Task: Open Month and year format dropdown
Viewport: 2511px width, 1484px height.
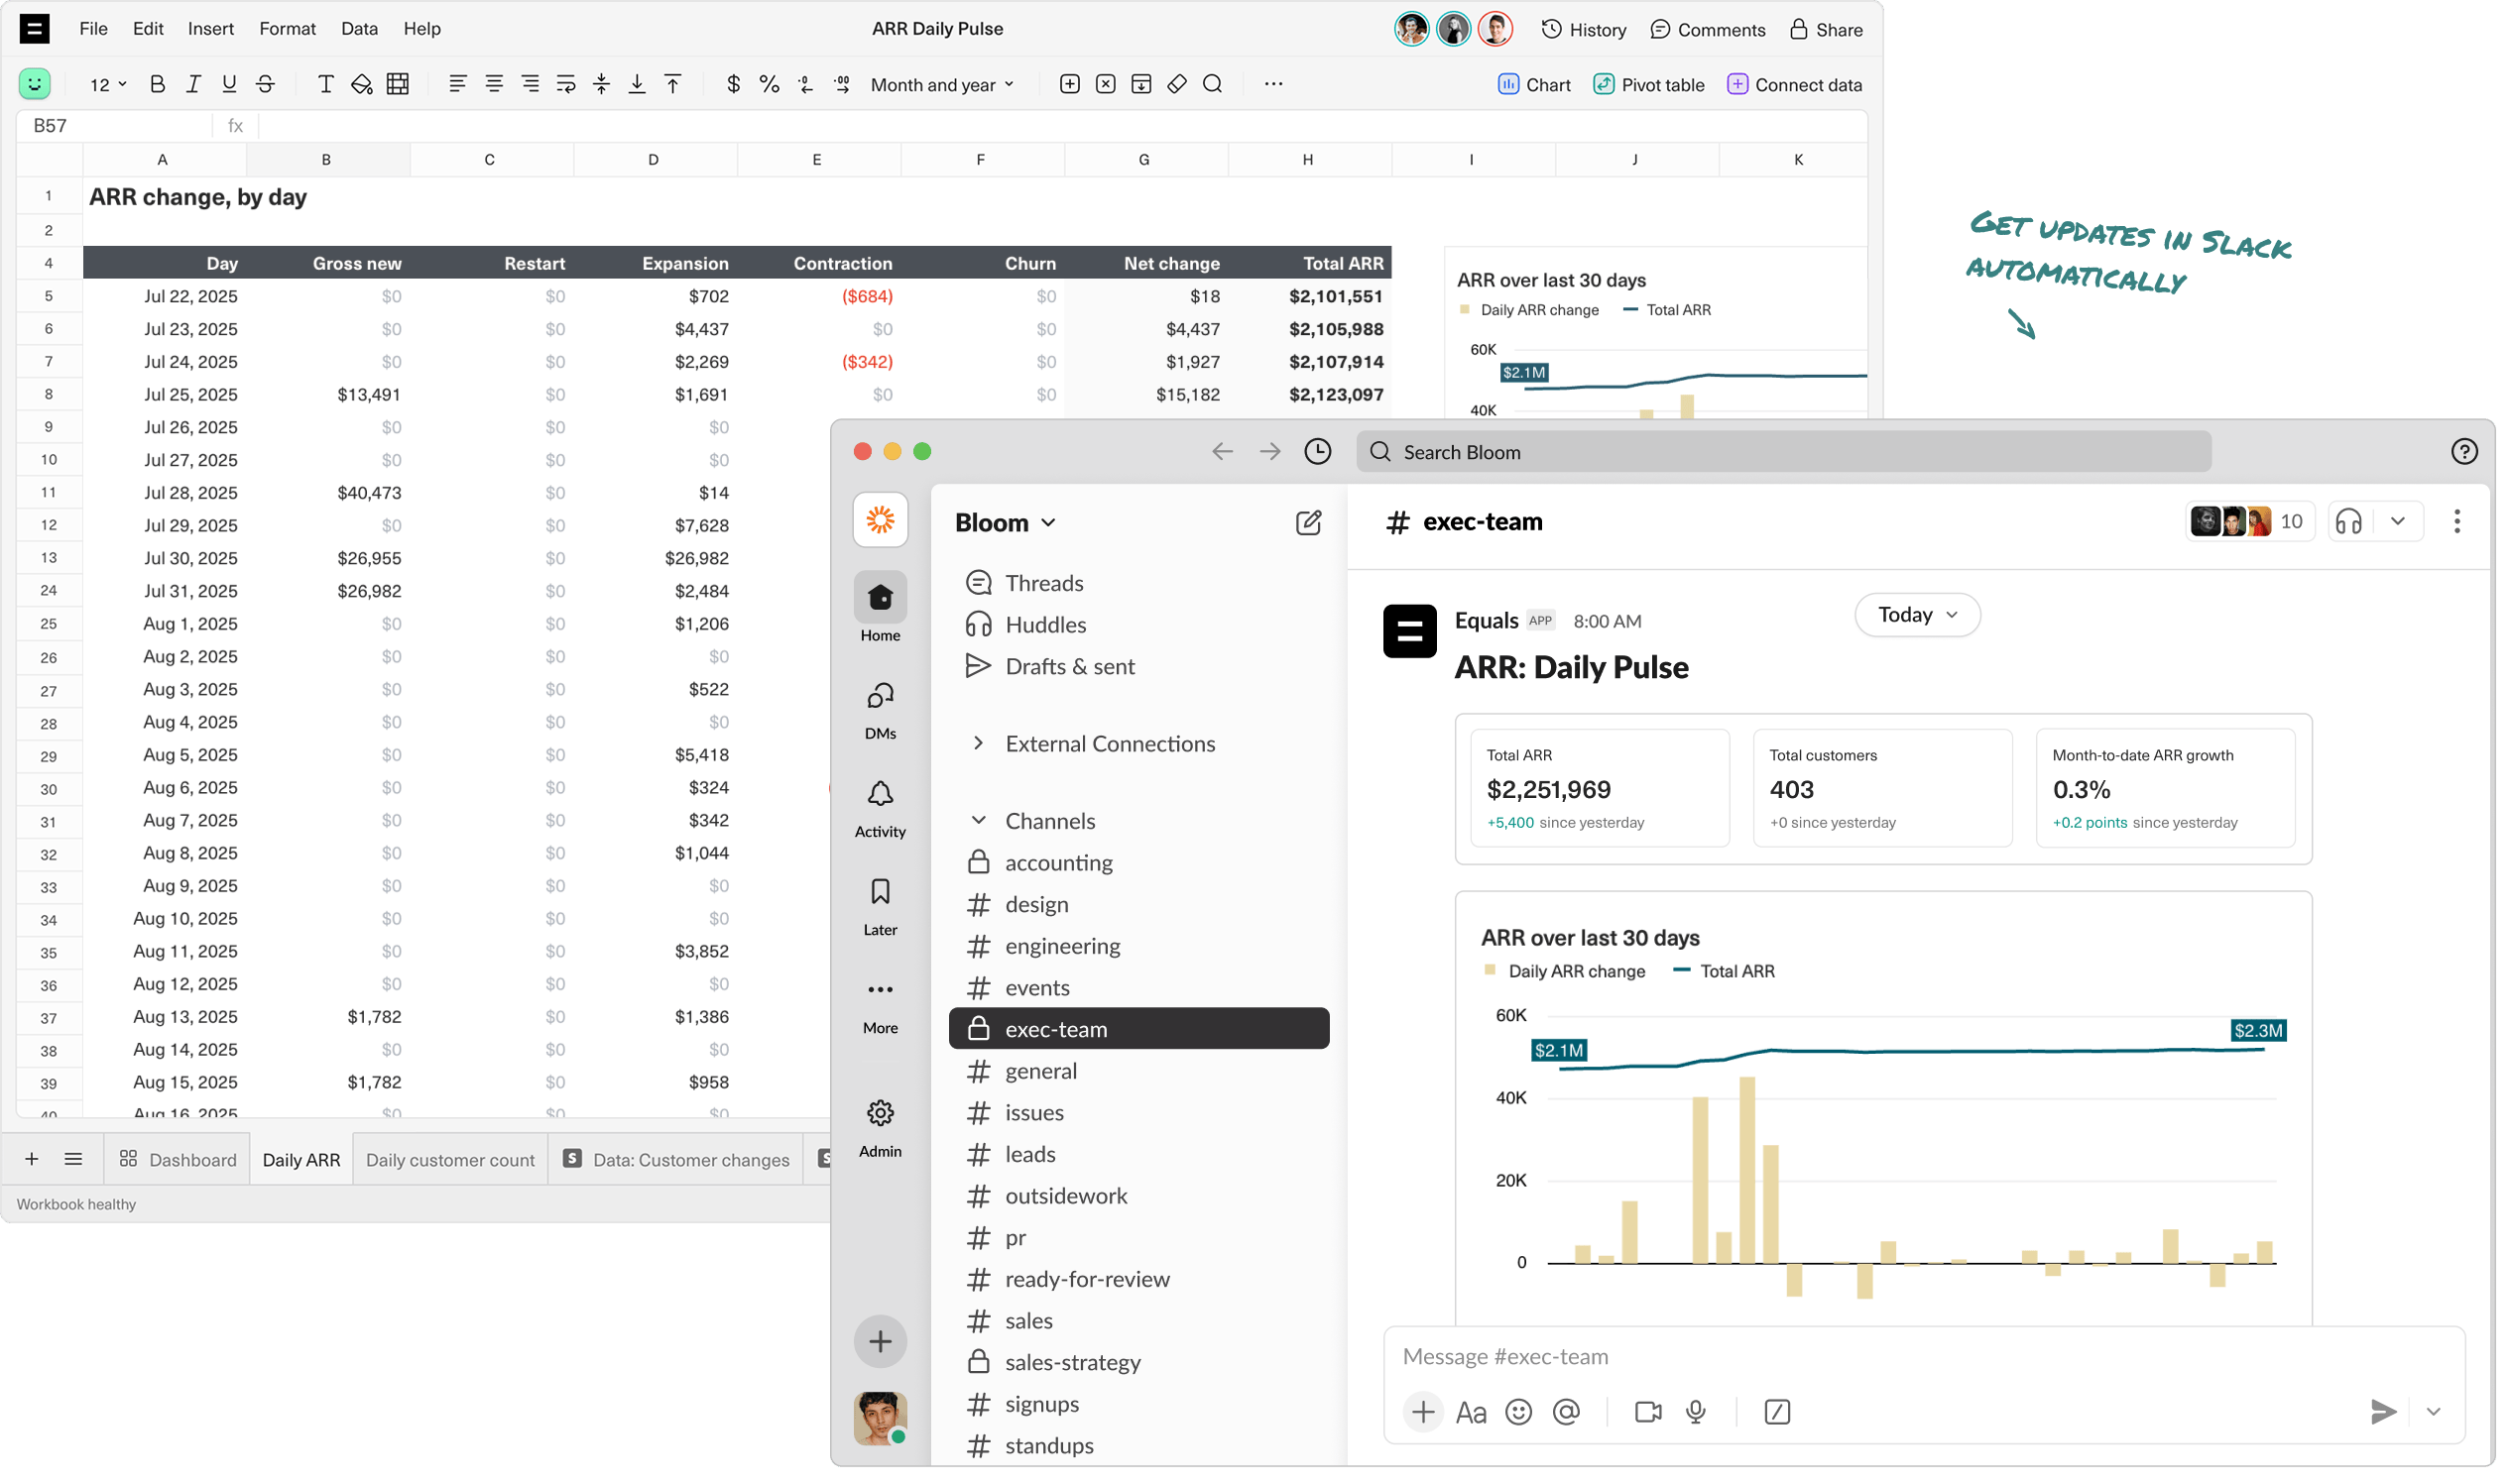Action: [x=943, y=85]
